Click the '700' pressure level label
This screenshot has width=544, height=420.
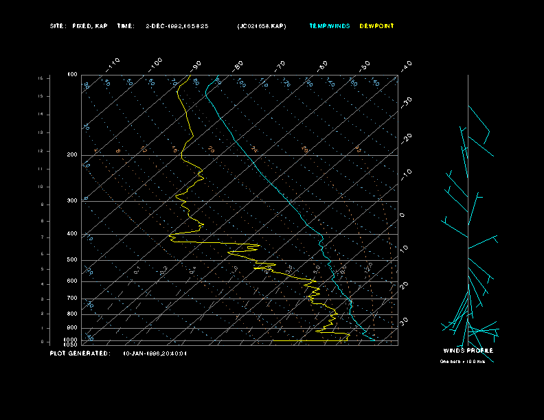72,298
